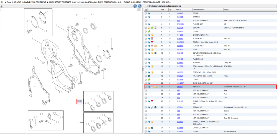Click the red list icon in SEAL KIT row
Image resolution: width=277 pixels, height=134 pixels.
point(152,87)
